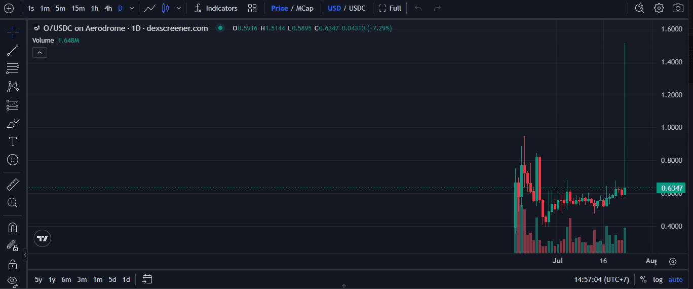Open the line chart style icon

pos(149,8)
